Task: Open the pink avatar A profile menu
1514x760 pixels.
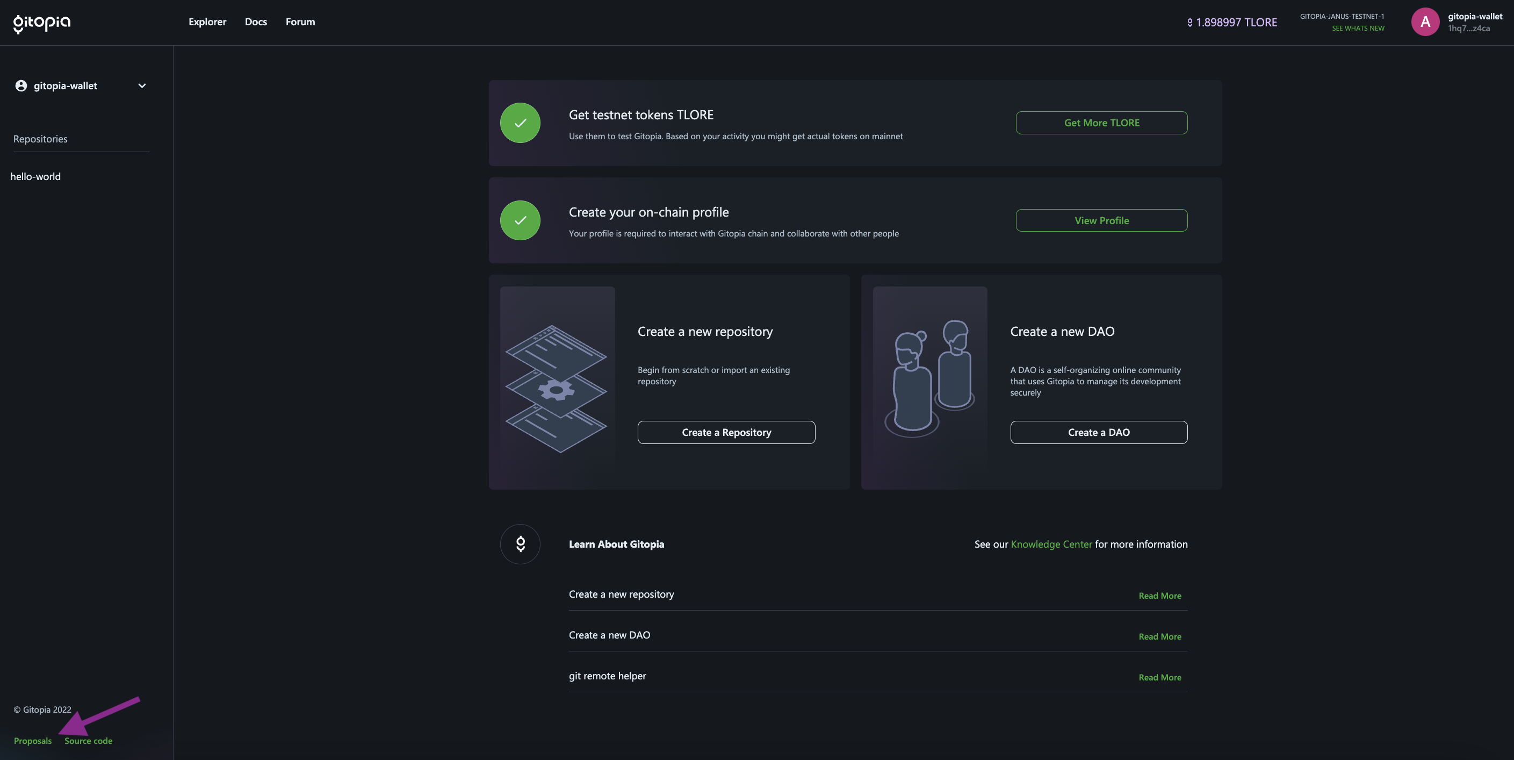Action: click(x=1425, y=21)
